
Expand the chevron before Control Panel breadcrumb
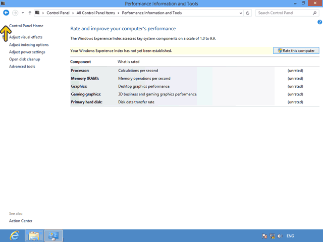[43, 13]
